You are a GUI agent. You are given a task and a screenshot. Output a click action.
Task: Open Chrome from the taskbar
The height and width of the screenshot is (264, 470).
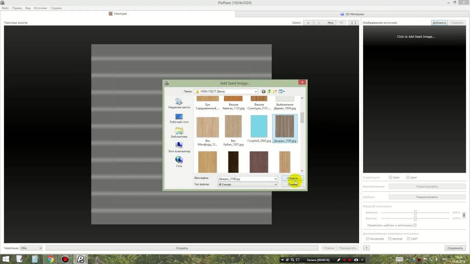(x=50, y=260)
